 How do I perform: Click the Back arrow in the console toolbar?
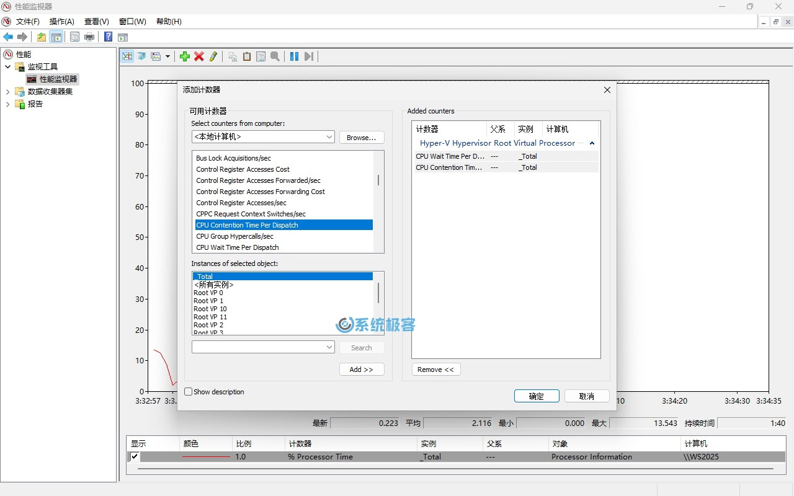[8, 37]
